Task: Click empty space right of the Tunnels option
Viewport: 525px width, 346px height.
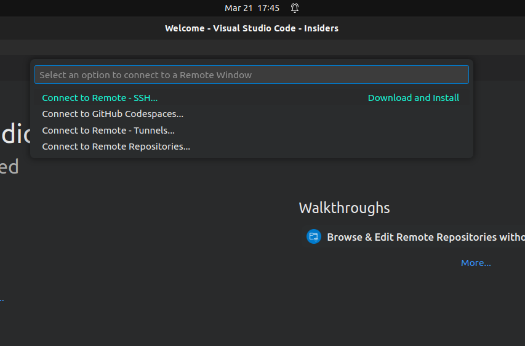Action: 321,131
